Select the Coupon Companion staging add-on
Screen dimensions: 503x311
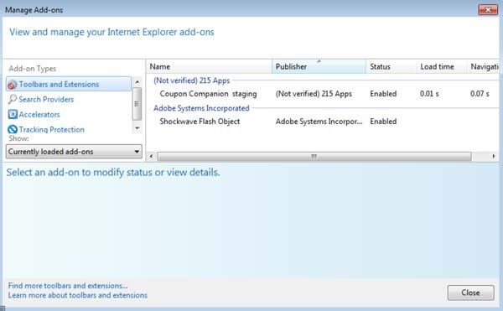click(208, 94)
